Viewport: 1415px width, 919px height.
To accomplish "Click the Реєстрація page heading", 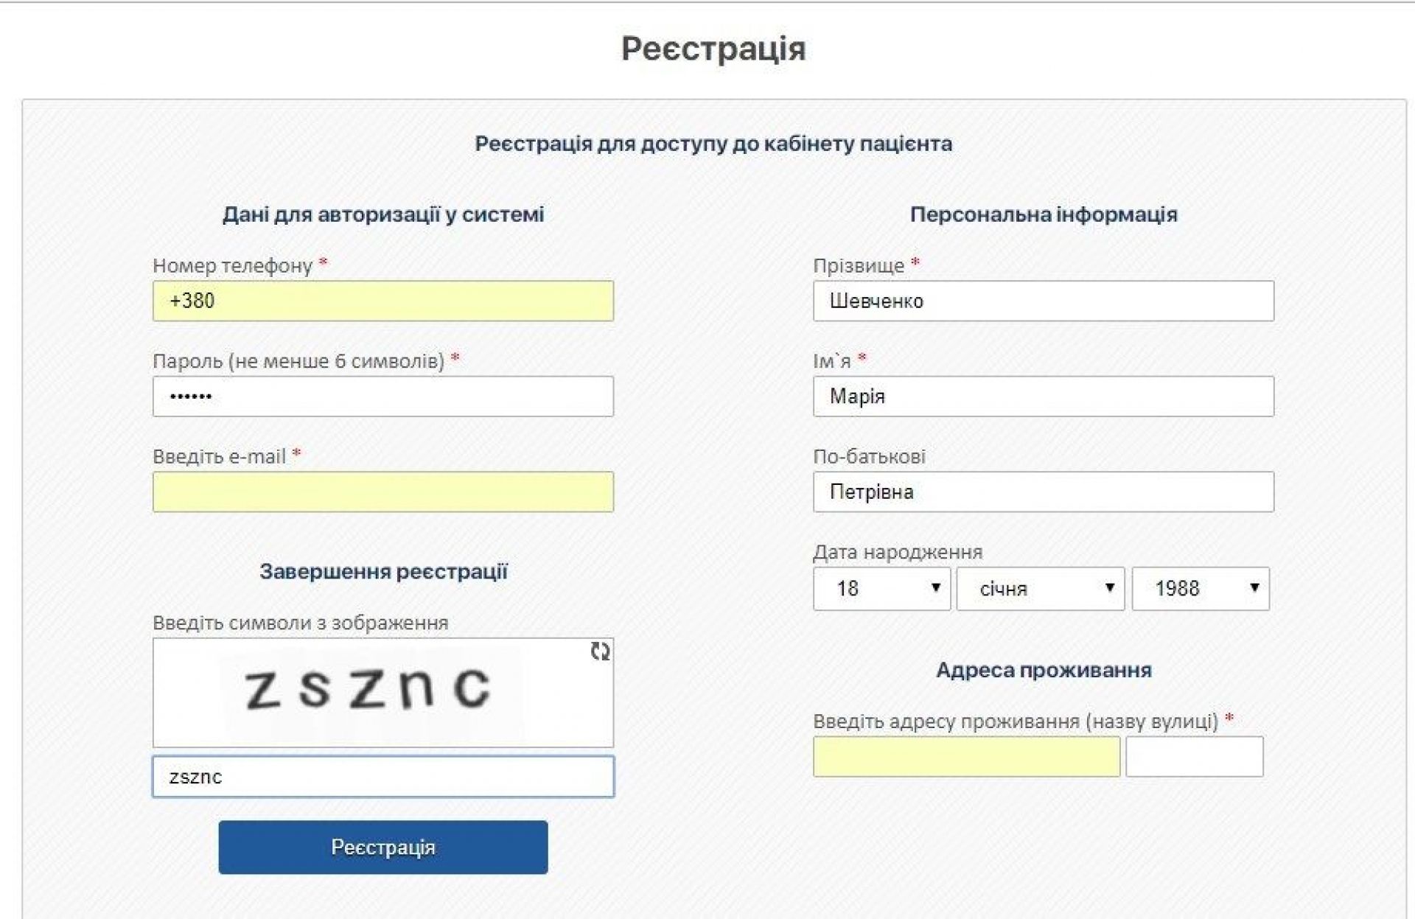I will coord(713,49).
